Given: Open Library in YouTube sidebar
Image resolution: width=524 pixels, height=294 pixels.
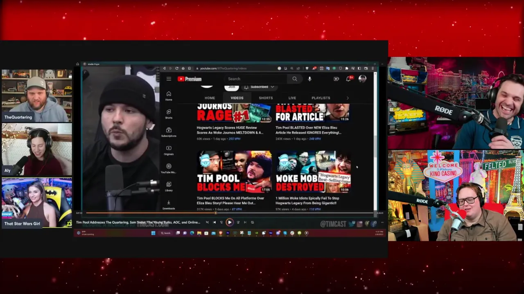Looking at the screenshot, I should pyautogui.click(x=169, y=187).
